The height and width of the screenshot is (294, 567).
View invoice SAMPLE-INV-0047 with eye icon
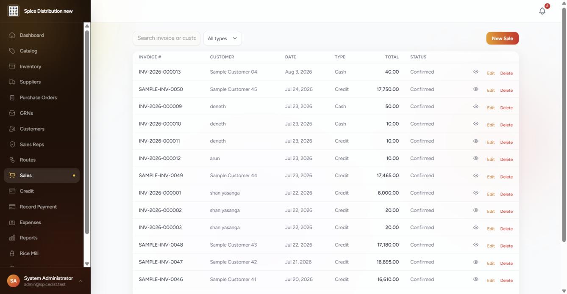475,262
